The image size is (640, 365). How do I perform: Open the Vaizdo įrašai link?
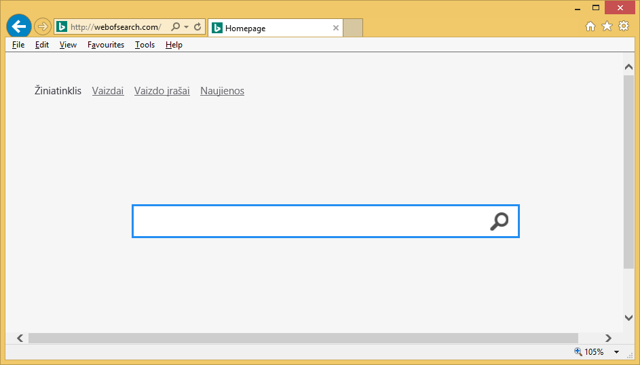coord(162,91)
